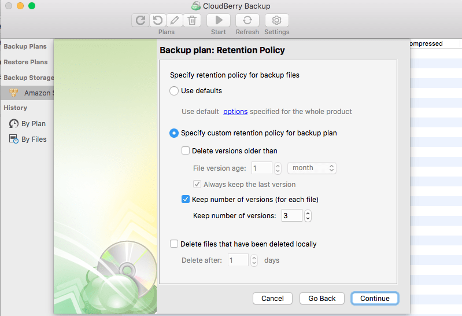The width and height of the screenshot is (462, 316).
Task: Uncheck Keep number of versions checkbox
Action: (186, 200)
